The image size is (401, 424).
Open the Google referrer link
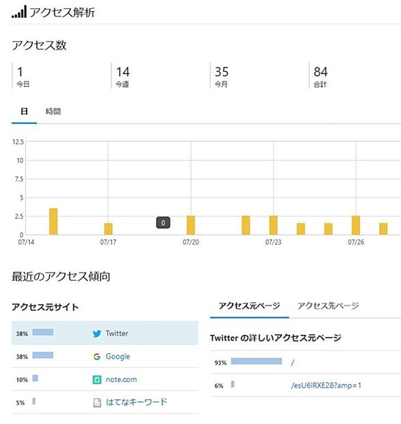(x=118, y=357)
